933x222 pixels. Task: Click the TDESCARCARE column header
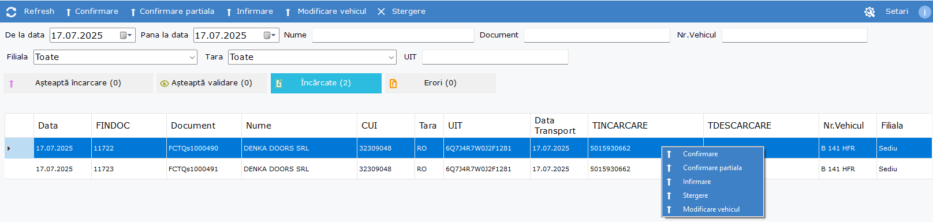tap(761, 126)
